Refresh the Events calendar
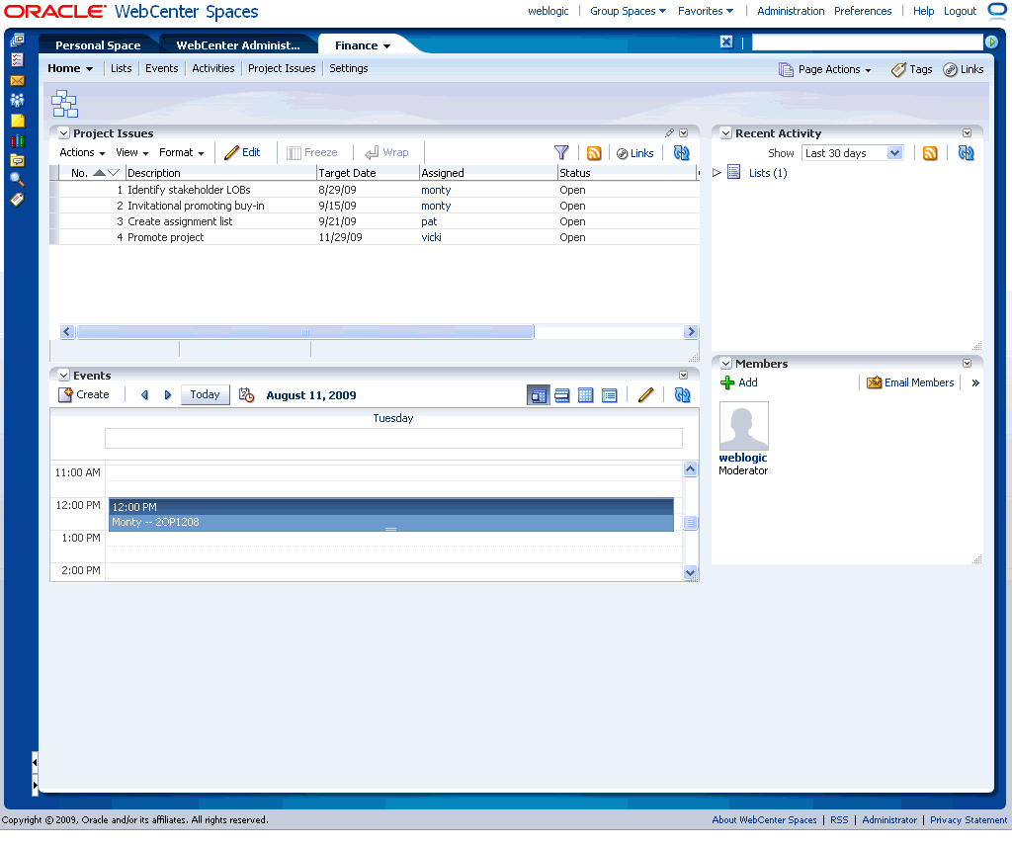1012x847 pixels. 682,395
